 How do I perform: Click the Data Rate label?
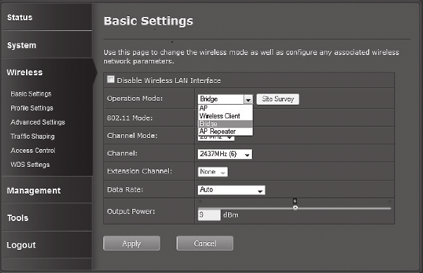(x=125, y=190)
